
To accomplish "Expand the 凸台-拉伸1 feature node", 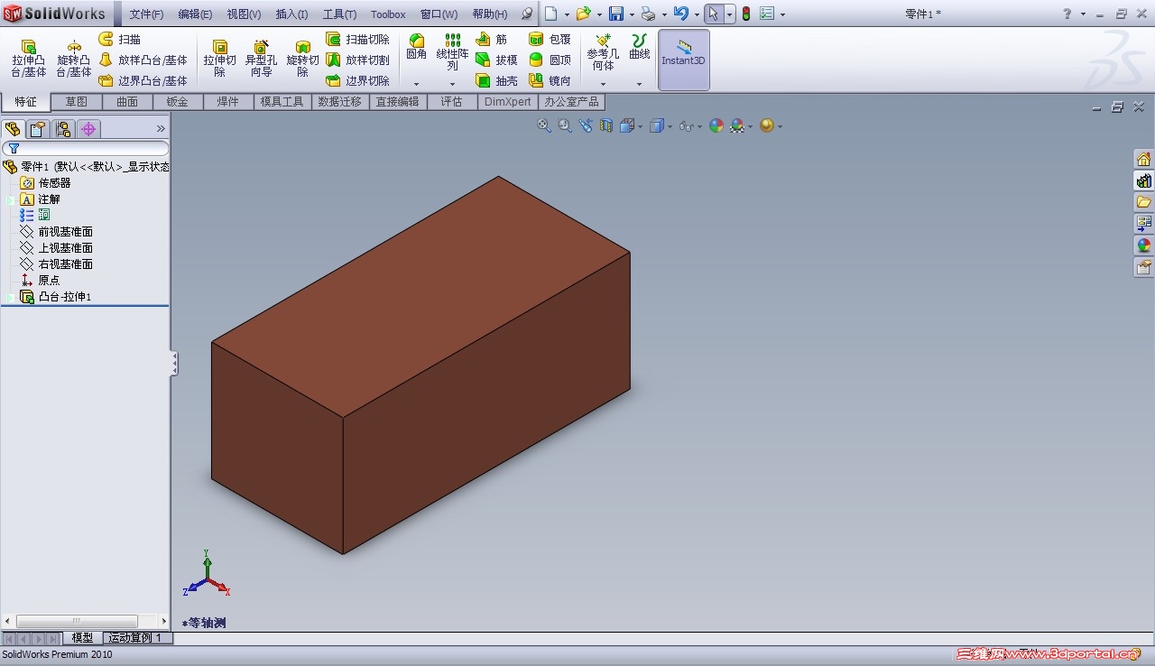I will [x=11, y=297].
